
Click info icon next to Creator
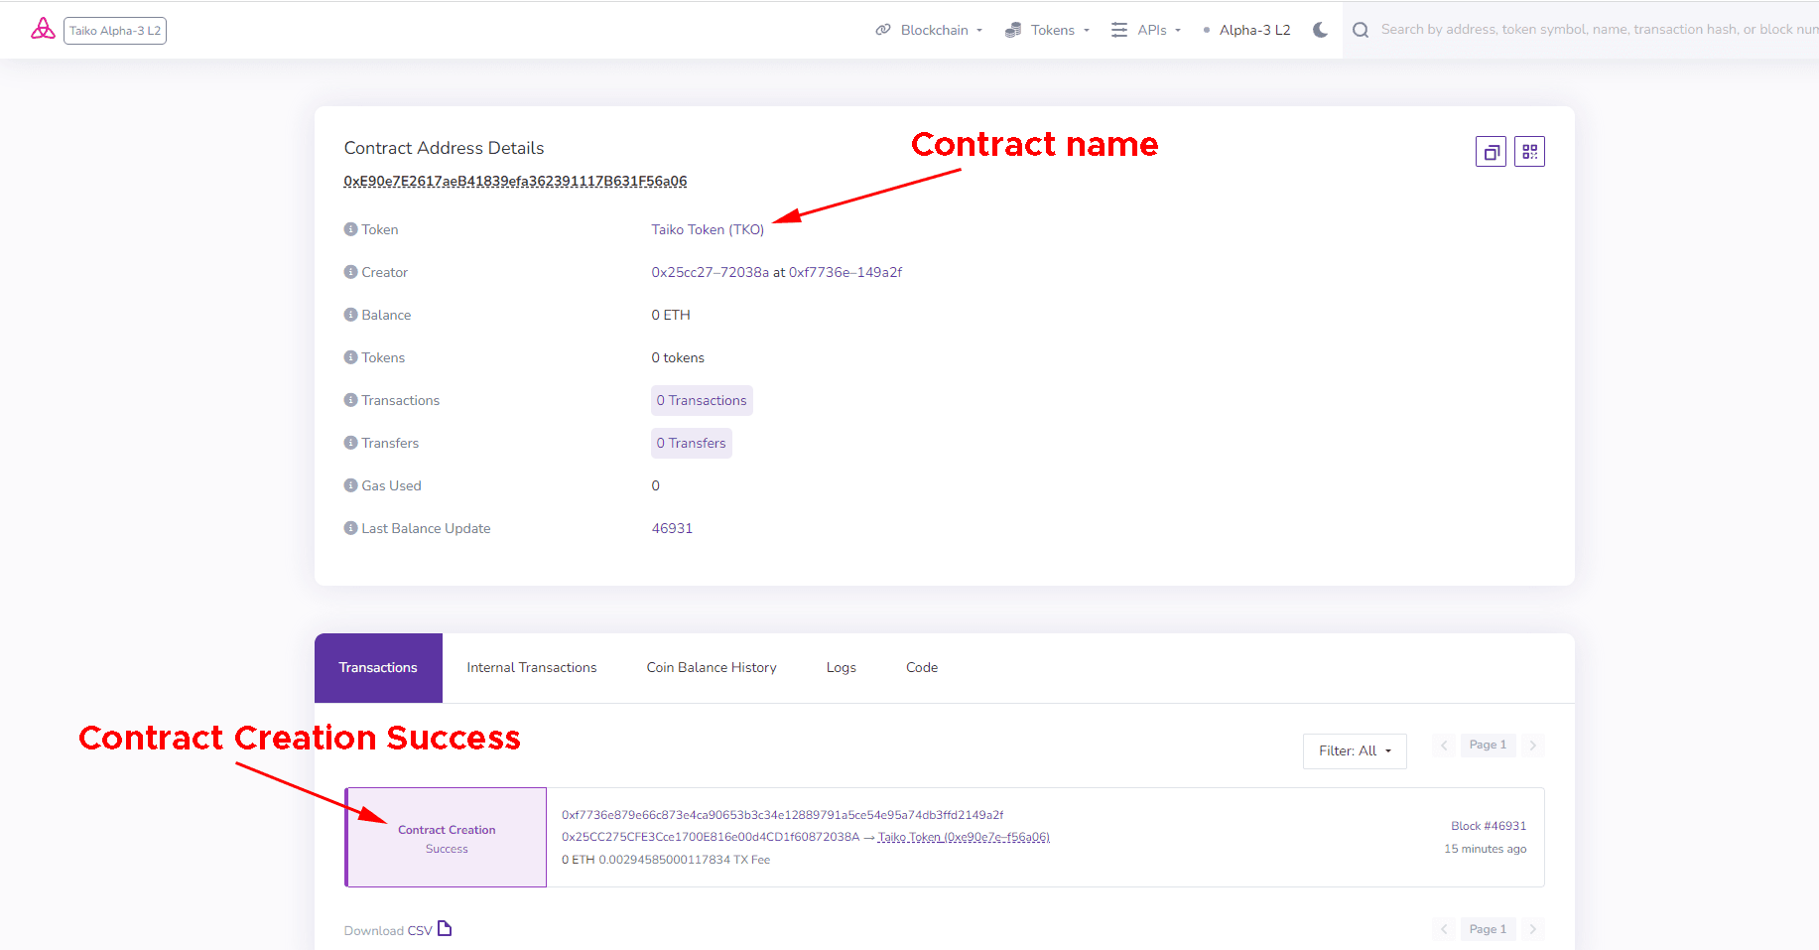[x=350, y=272]
